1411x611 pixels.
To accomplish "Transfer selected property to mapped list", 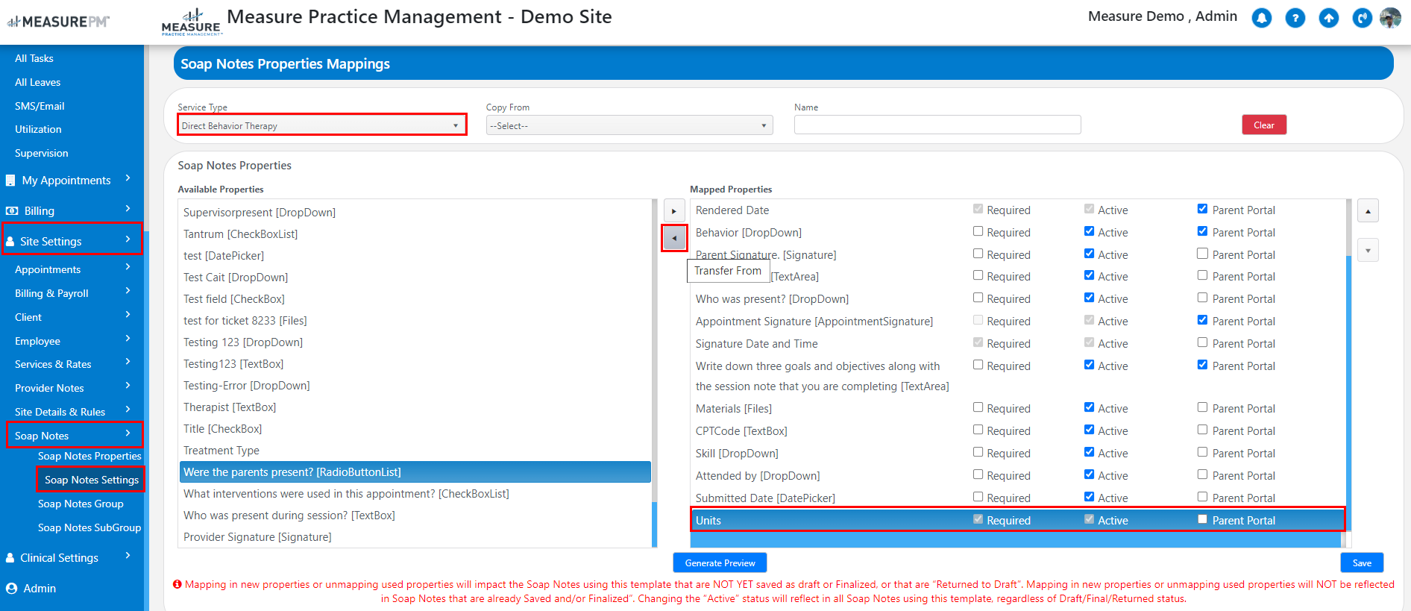I will pos(674,211).
